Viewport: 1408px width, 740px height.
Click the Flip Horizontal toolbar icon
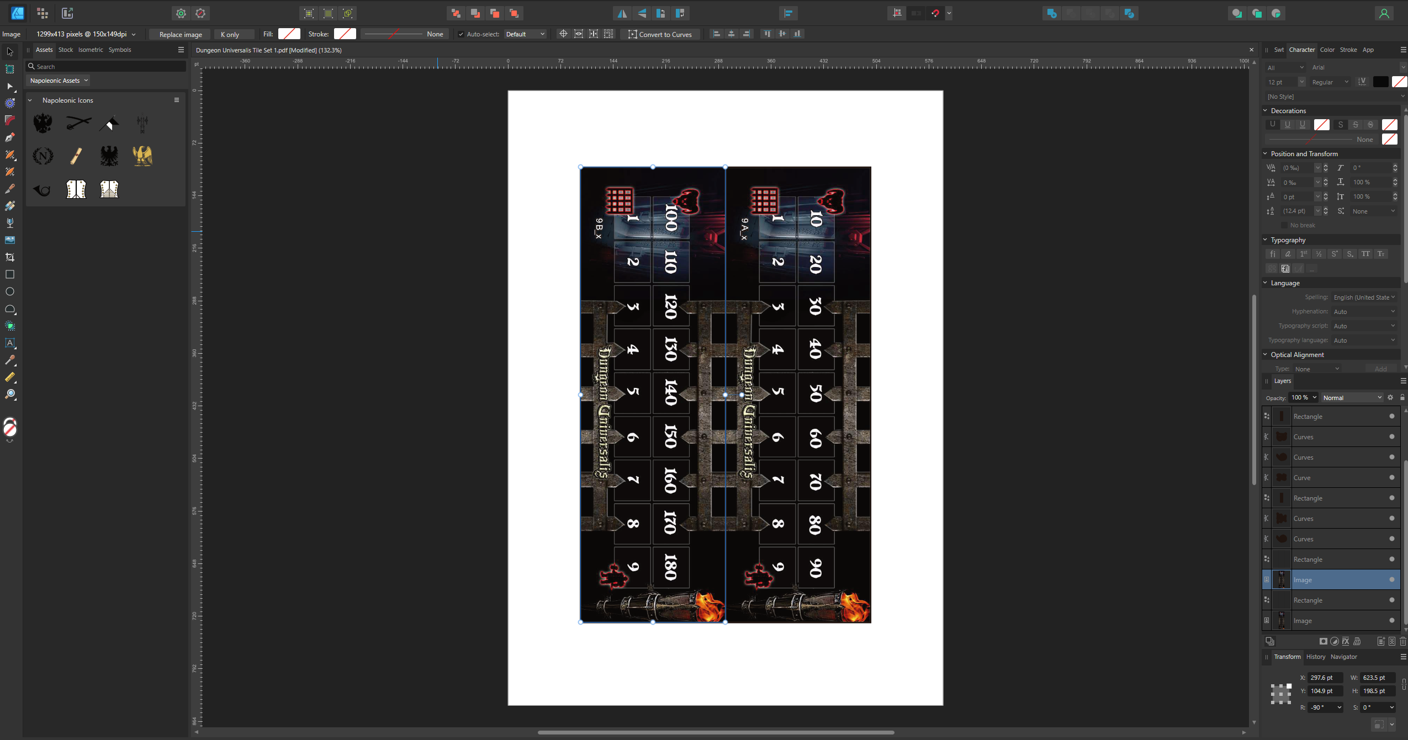(622, 13)
